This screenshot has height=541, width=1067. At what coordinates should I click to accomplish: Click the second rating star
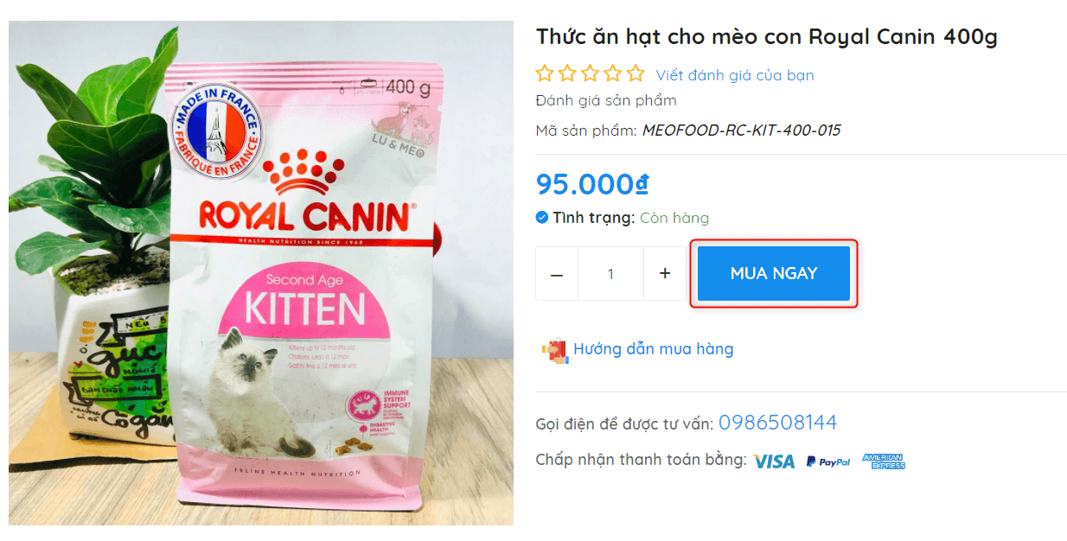[x=567, y=73]
